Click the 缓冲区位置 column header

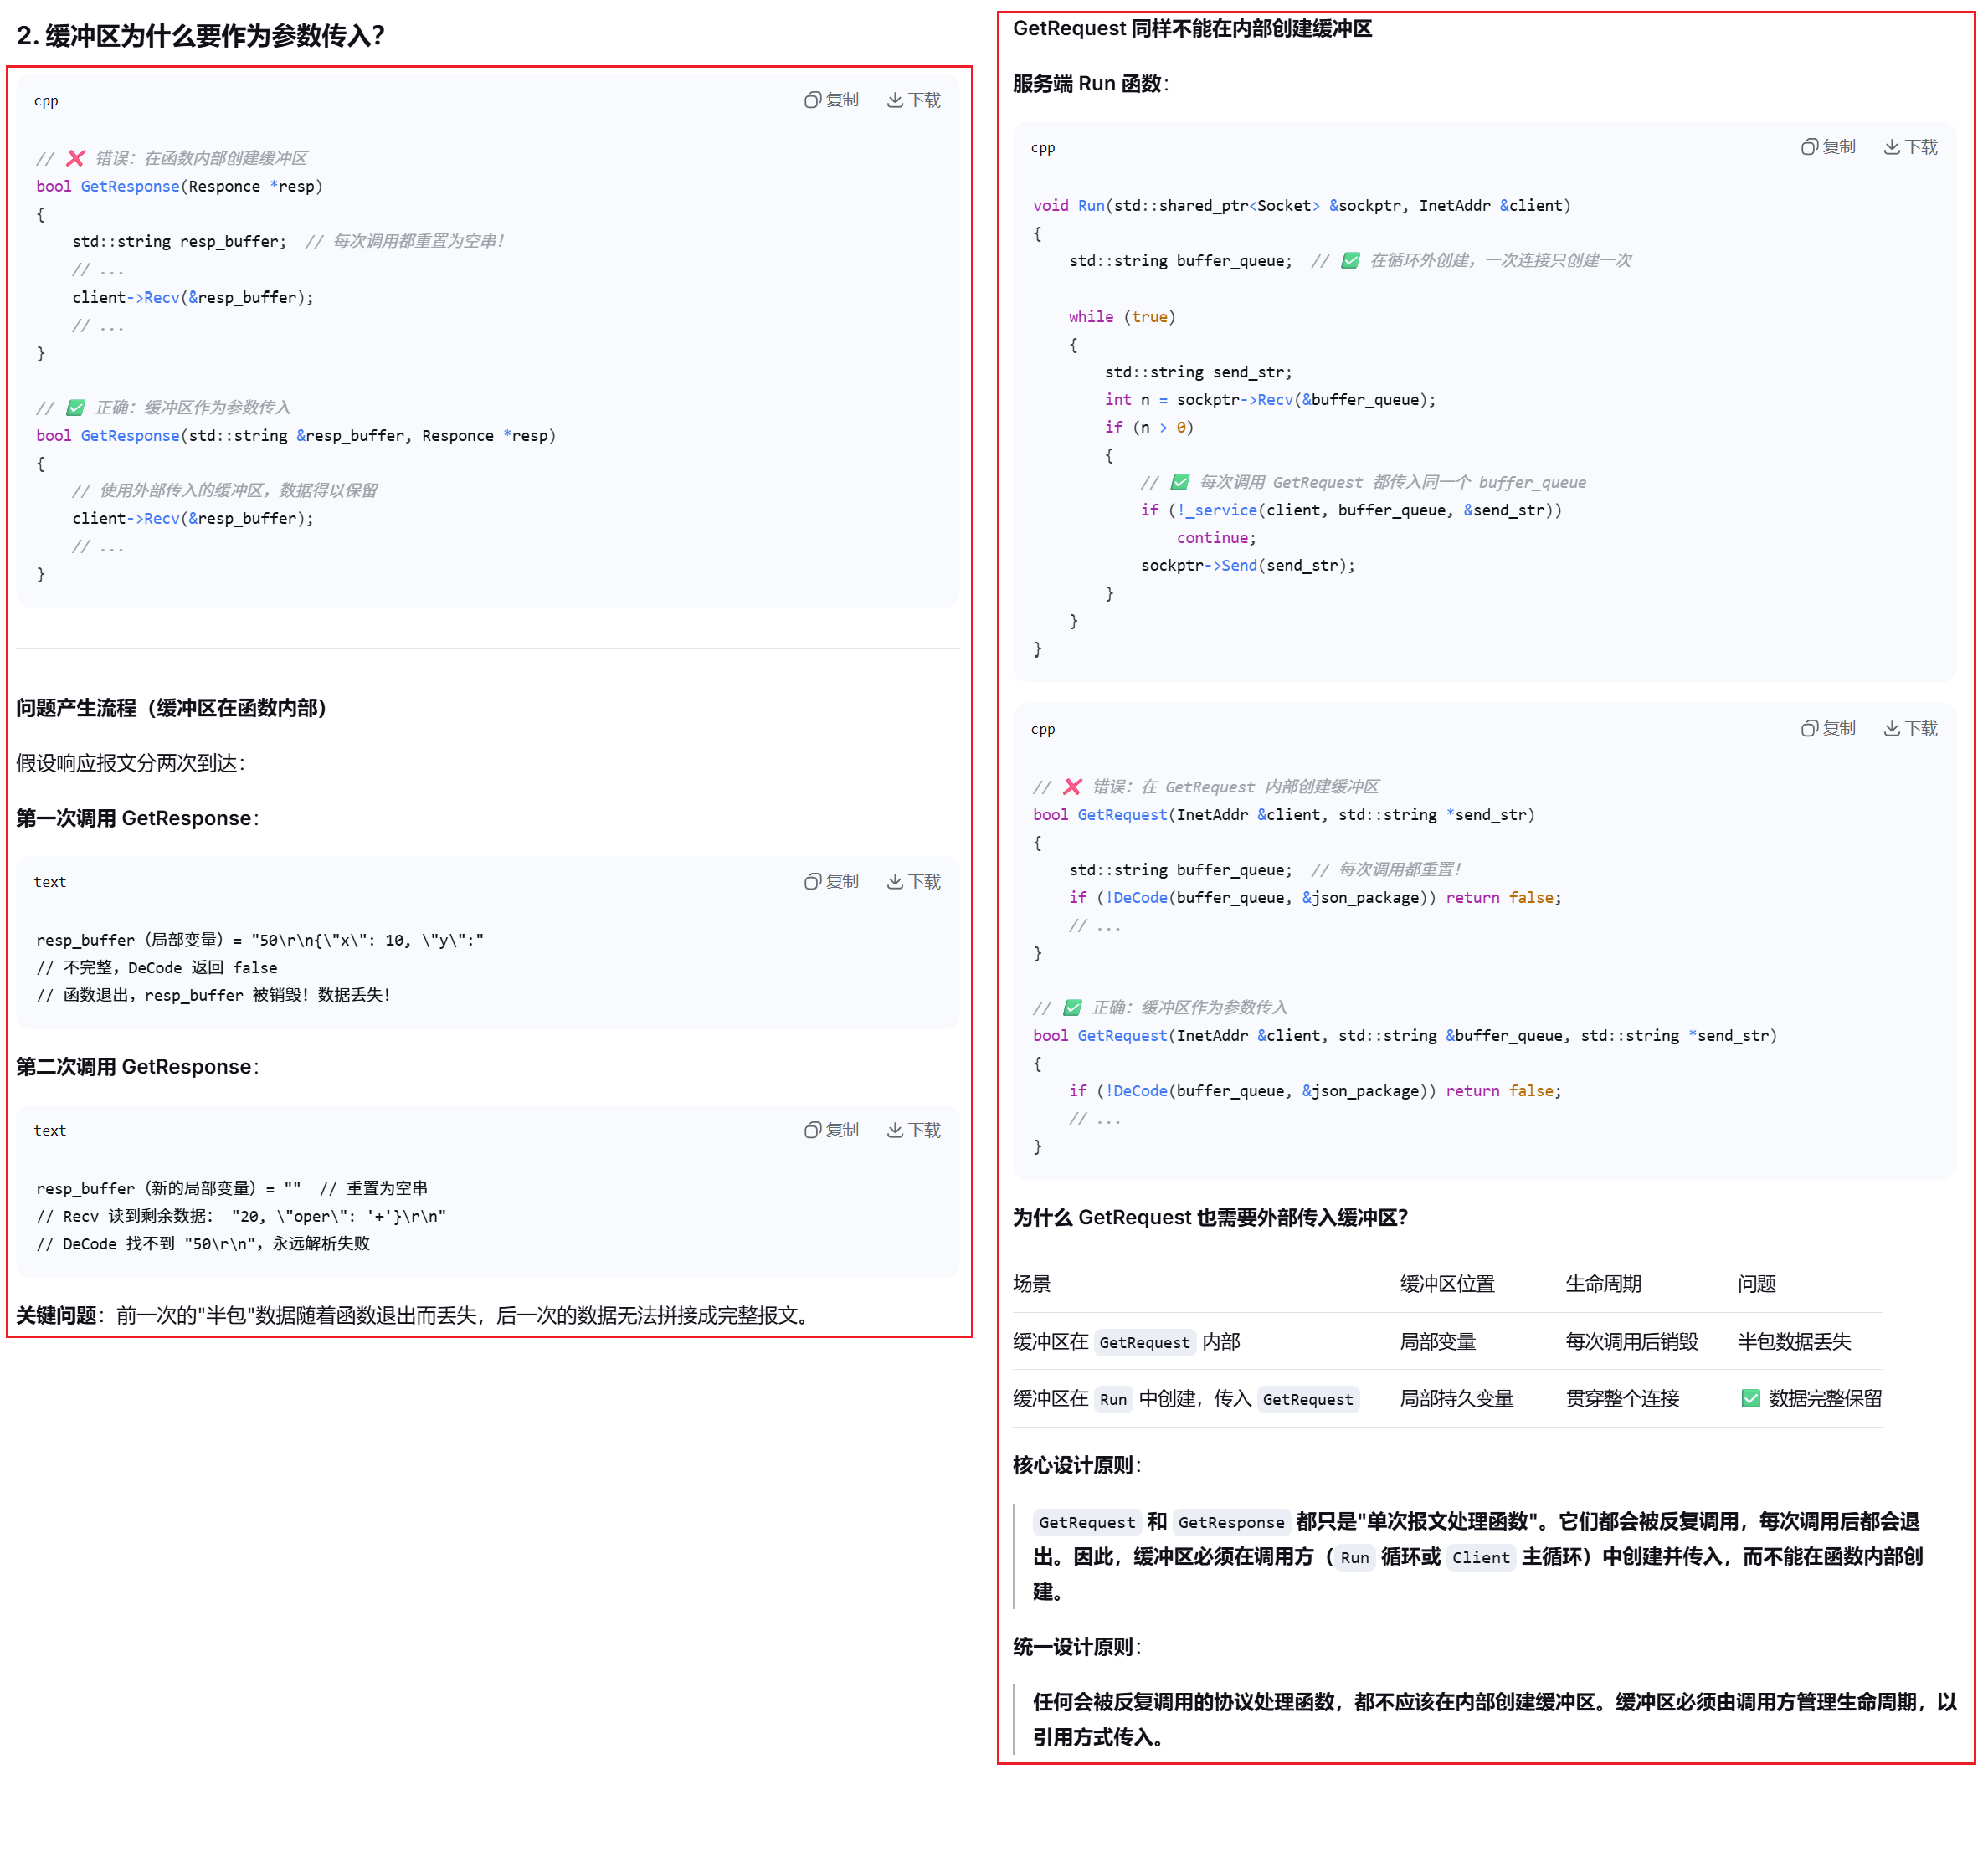point(1447,1284)
